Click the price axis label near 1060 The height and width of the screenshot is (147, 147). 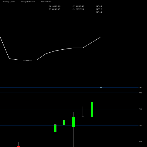[x=141, y=109]
